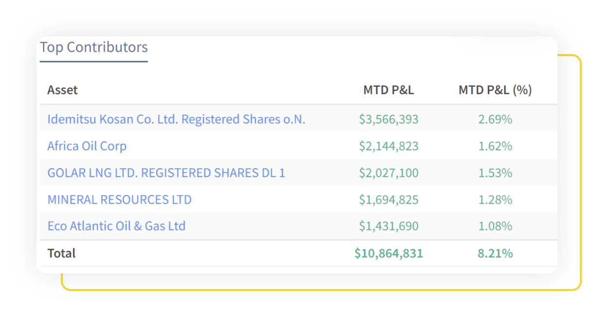Click the Total row label
594x310 pixels.
click(61, 253)
